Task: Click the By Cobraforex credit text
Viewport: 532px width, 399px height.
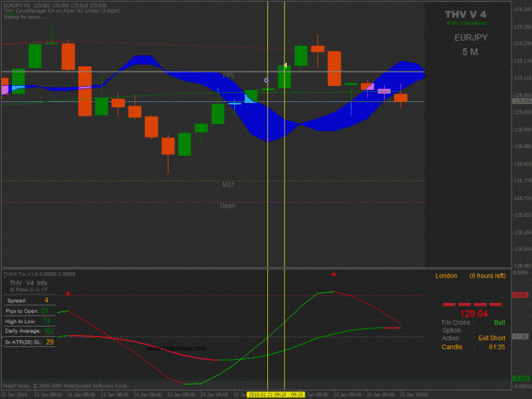Action: (466, 23)
